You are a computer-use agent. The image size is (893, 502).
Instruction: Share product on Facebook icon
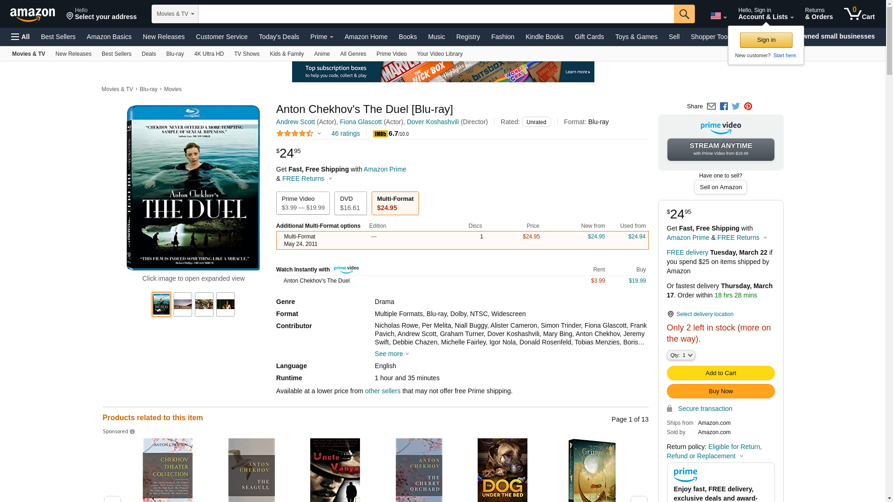[724, 106]
